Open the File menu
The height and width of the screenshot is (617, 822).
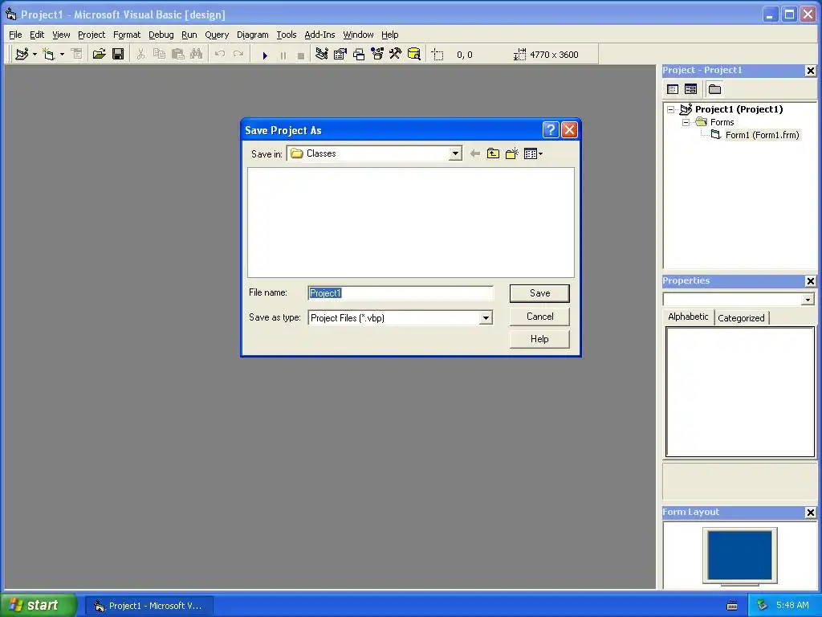(15, 35)
